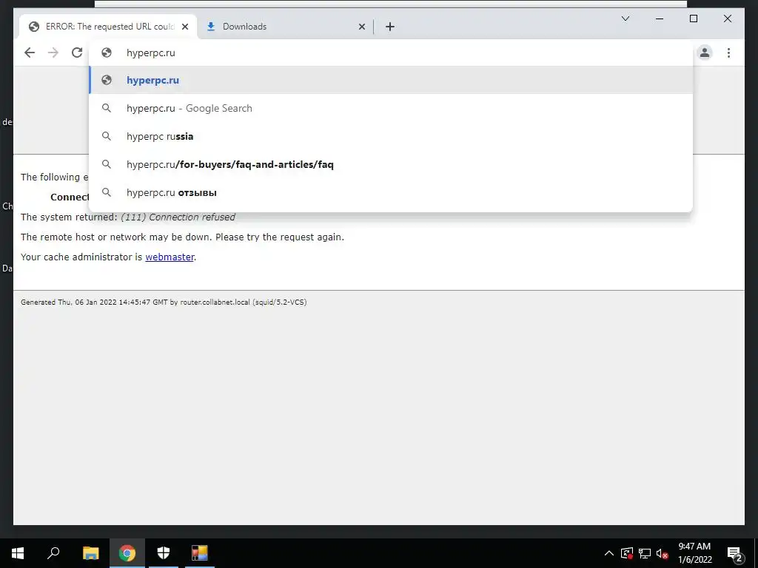
Task: Click the muted volume icon in tray
Action: click(663, 553)
